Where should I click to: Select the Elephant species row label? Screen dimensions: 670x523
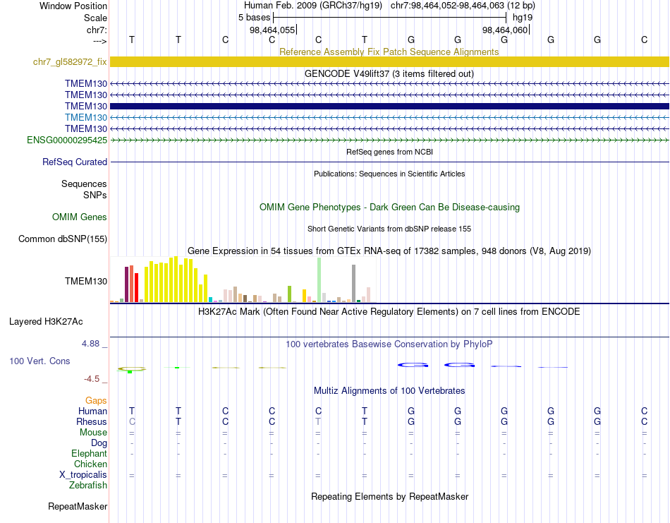click(90, 453)
